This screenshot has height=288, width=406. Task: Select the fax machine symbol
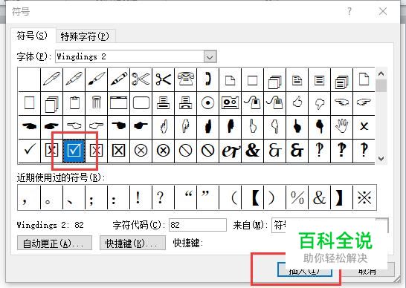[x=185, y=103]
